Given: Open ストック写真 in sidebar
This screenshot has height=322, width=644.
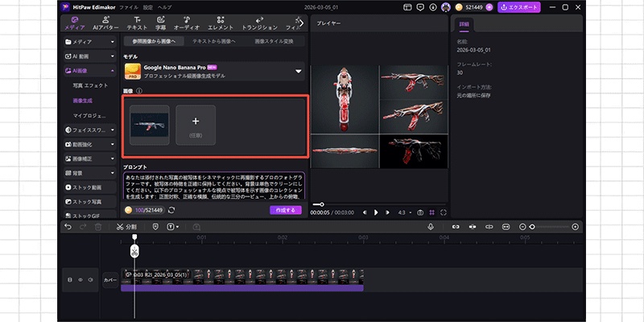Looking at the screenshot, I should point(90,202).
